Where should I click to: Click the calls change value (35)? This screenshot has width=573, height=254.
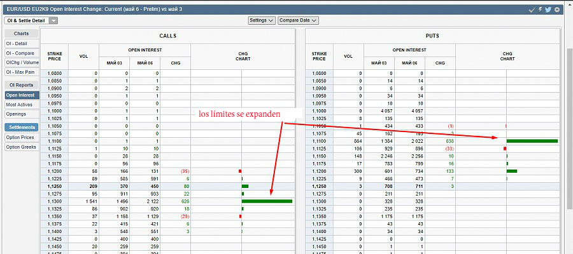(x=184, y=171)
